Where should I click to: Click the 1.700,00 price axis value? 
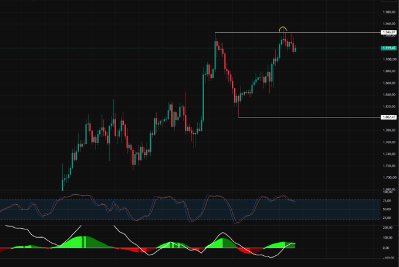[x=390, y=178]
